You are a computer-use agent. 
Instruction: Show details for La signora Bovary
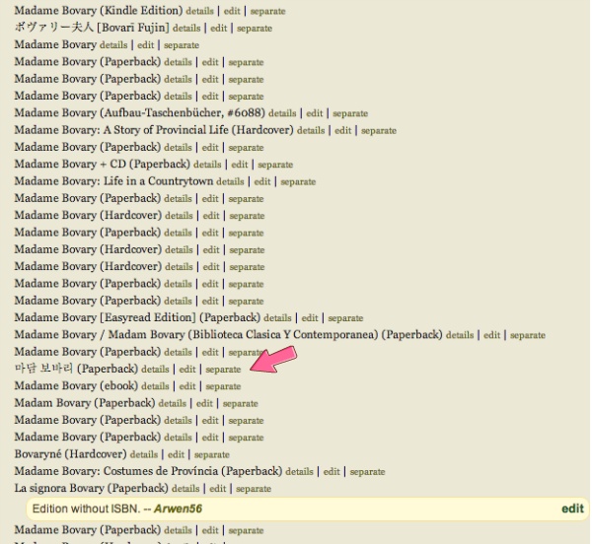185,489
